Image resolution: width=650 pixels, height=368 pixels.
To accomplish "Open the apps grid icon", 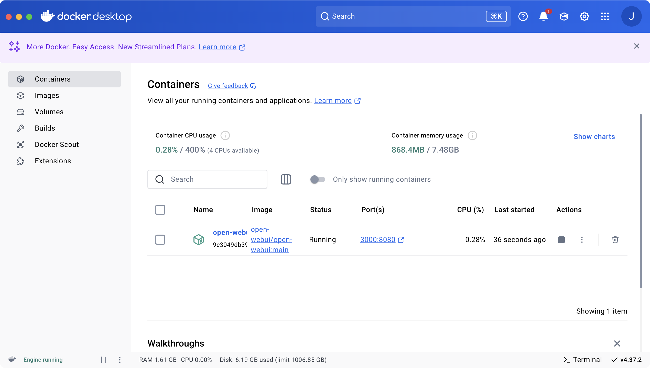I will tap(605, 16).
